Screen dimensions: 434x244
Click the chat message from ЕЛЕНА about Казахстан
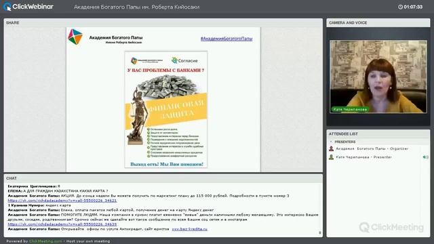tap(58, 191)
